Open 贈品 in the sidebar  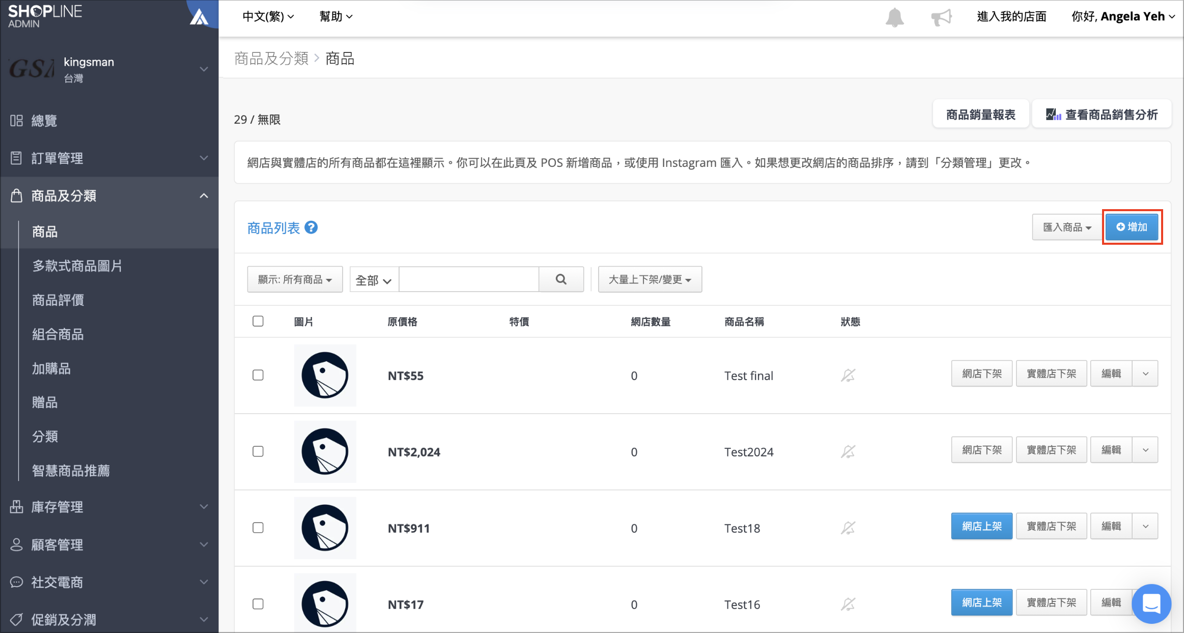44,402
